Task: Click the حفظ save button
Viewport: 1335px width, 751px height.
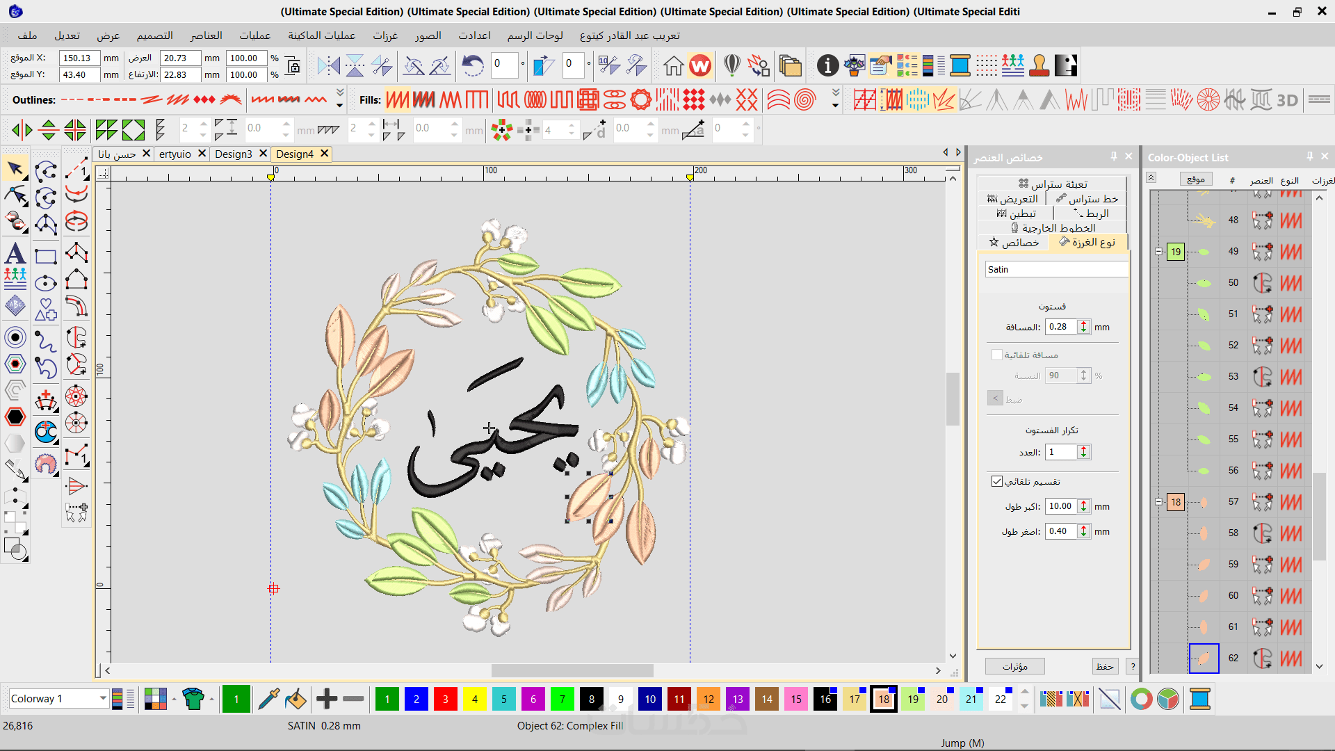Action: click(x=1105, y=666)
